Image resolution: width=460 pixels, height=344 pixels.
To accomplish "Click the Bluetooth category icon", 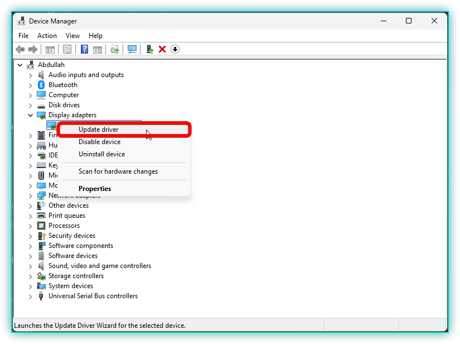I will [x=41, y=85].
